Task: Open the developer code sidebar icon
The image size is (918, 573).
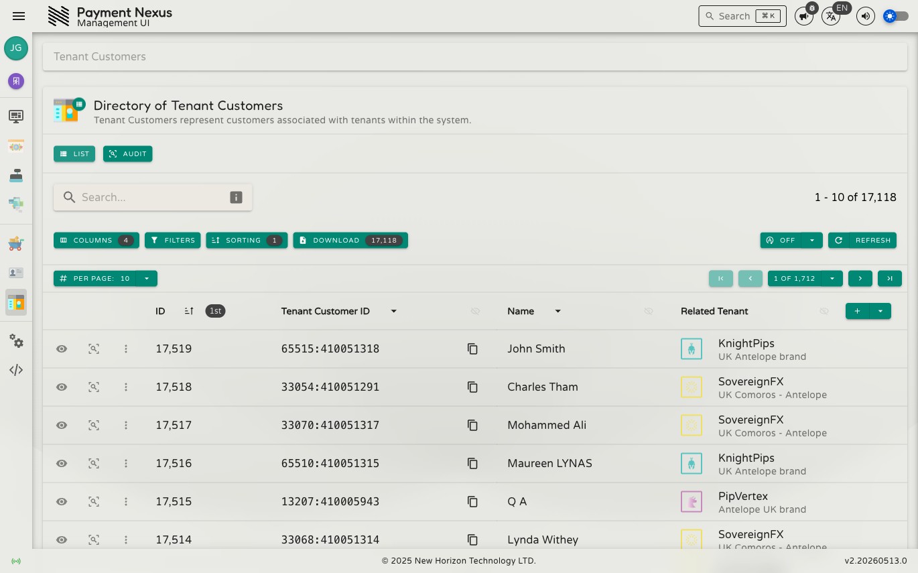Action: coord(16,370)
